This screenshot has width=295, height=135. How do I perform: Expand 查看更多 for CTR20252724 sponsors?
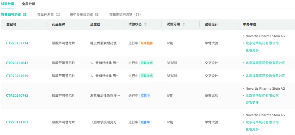pyautogui.click(x=252, y=50)
